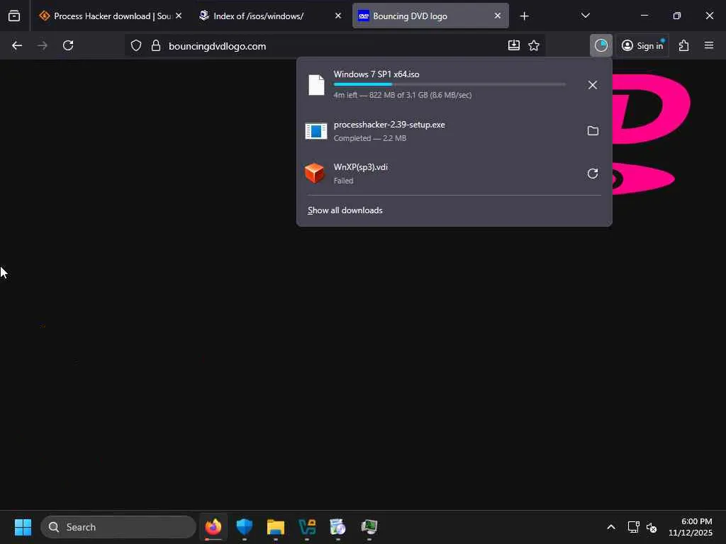Screen dimensions: 726x544
Task: Install the site as web app icon
Action: 513,45
